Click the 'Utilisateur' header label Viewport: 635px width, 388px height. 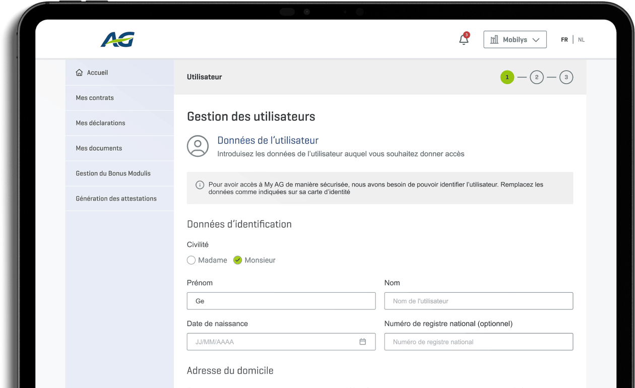point(204,77)
